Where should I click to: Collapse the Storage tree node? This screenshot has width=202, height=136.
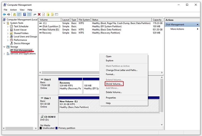pos(4,47)
